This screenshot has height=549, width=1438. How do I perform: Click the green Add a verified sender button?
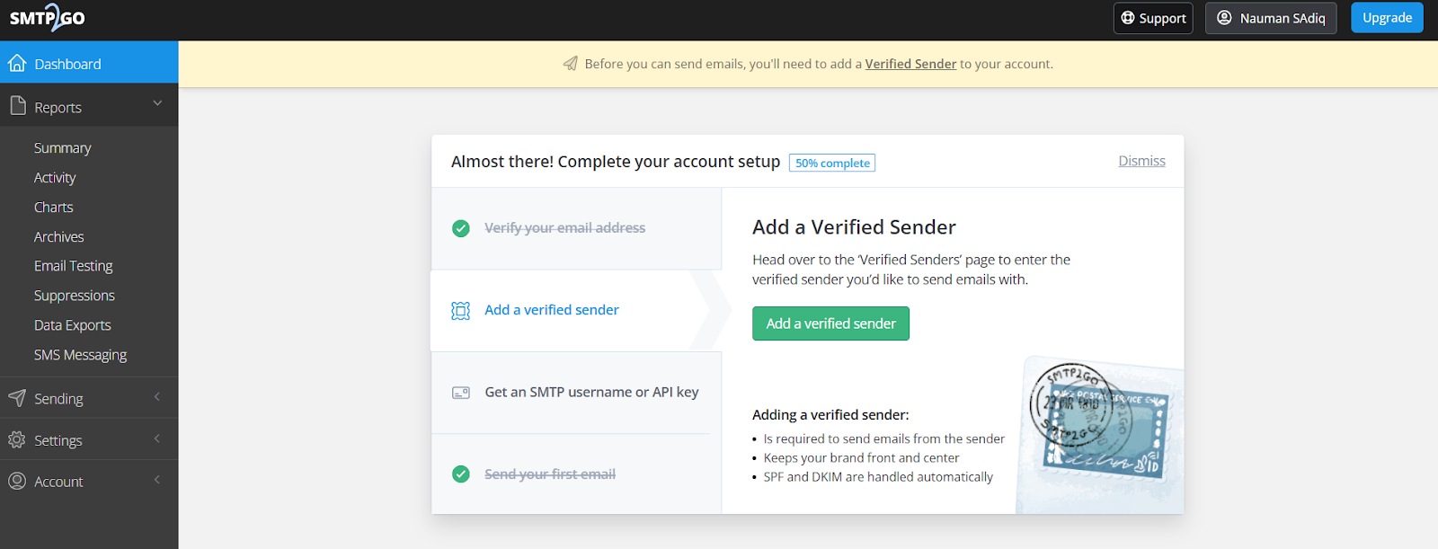click(830, 323)
